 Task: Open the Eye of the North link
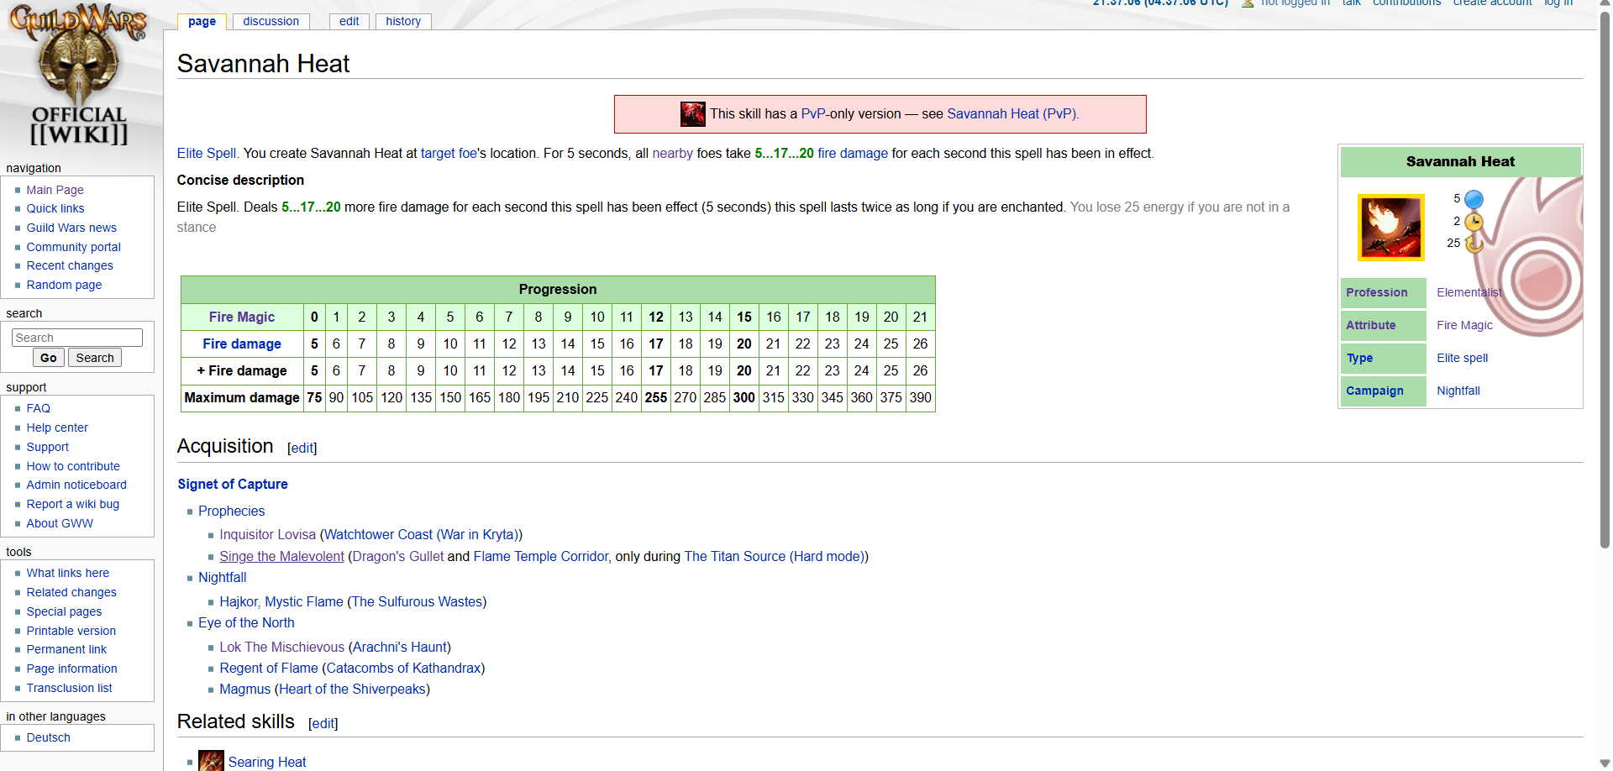coord(246,623)
